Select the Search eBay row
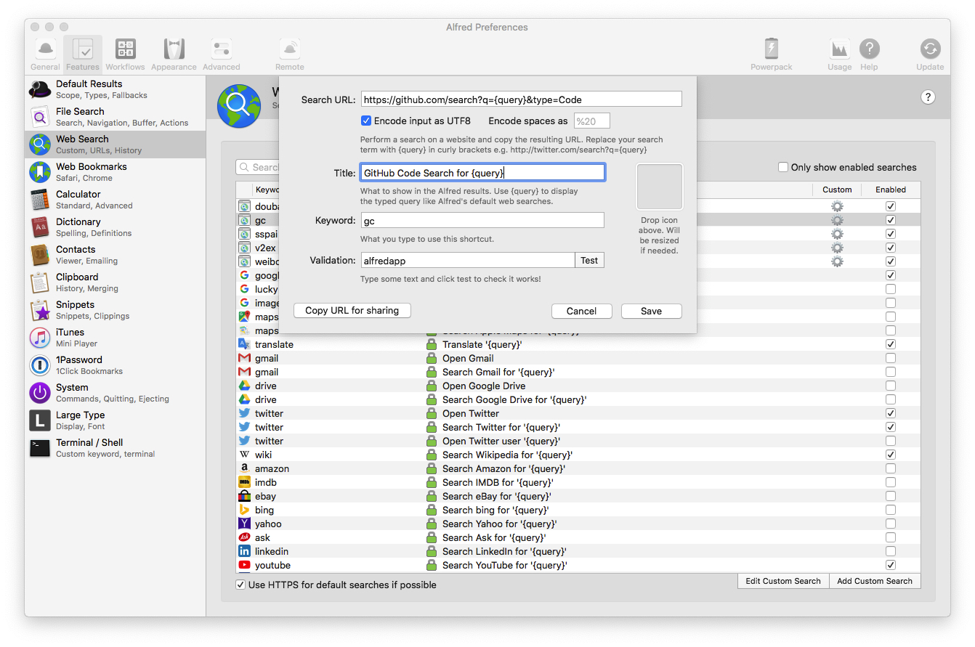The height and width of the screenshot is (647, 975). click(578, 496)
